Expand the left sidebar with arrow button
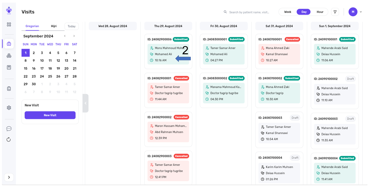Image resolution: width=370 pixels, height=188 pixels. coord(9,177)
